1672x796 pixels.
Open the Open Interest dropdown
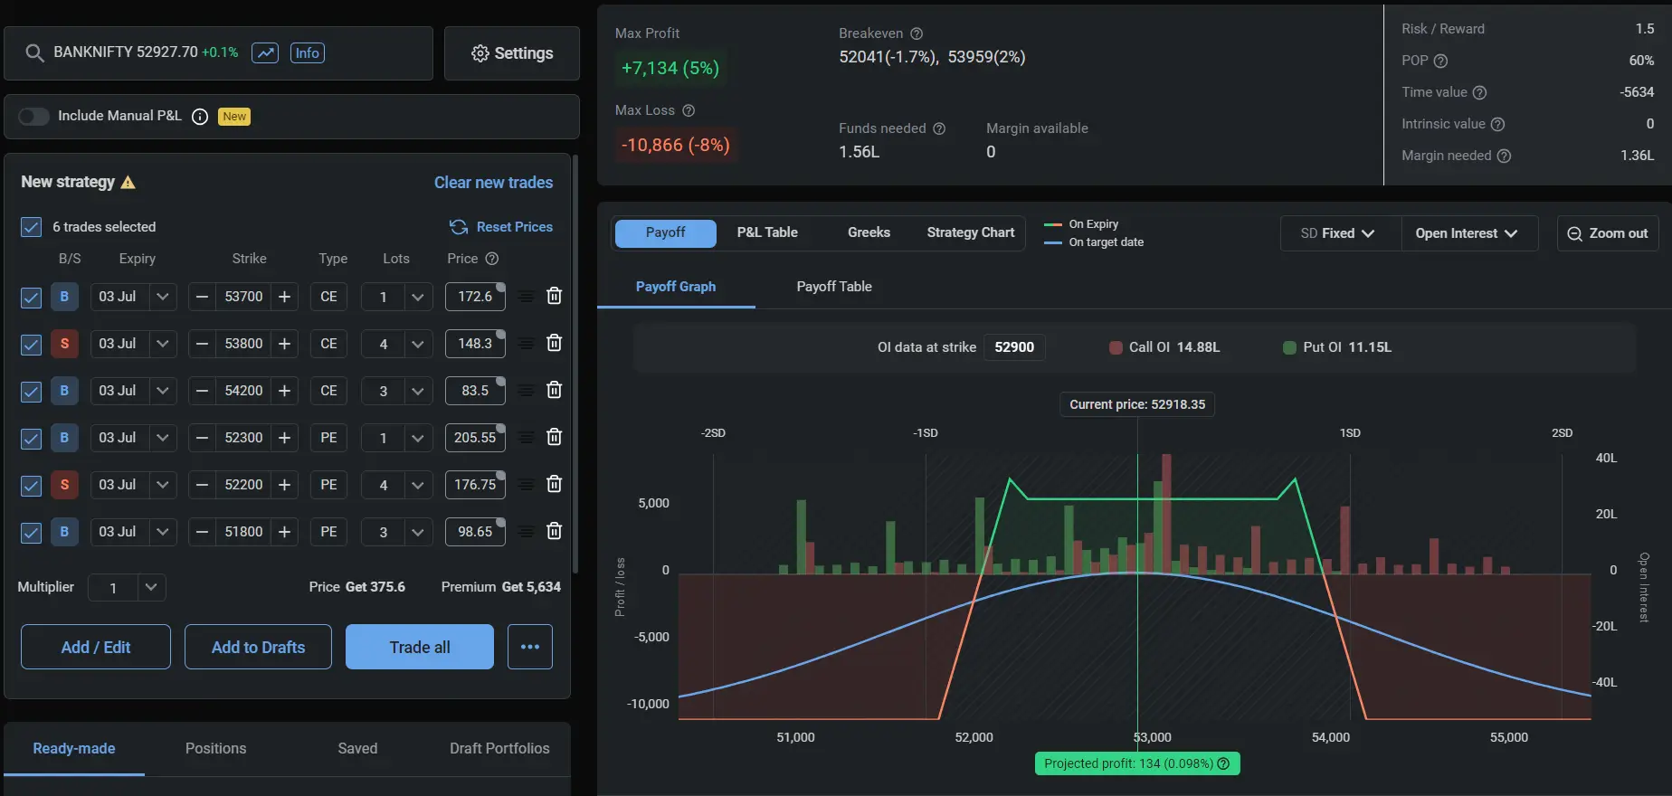pyautogui.click(x=1467, y=233)
